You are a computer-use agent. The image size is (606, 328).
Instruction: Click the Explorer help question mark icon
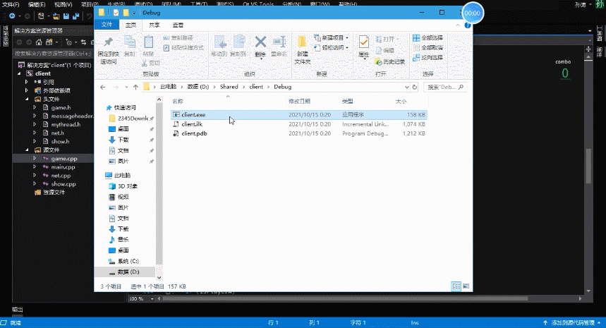coord(467,25)
